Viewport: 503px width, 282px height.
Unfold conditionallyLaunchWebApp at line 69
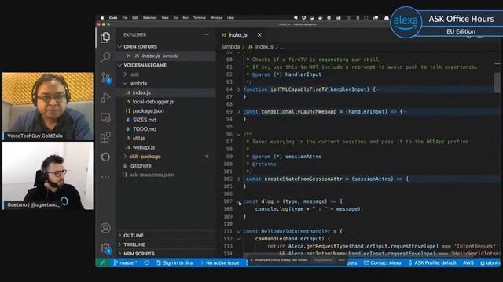(x=239, y=111)
